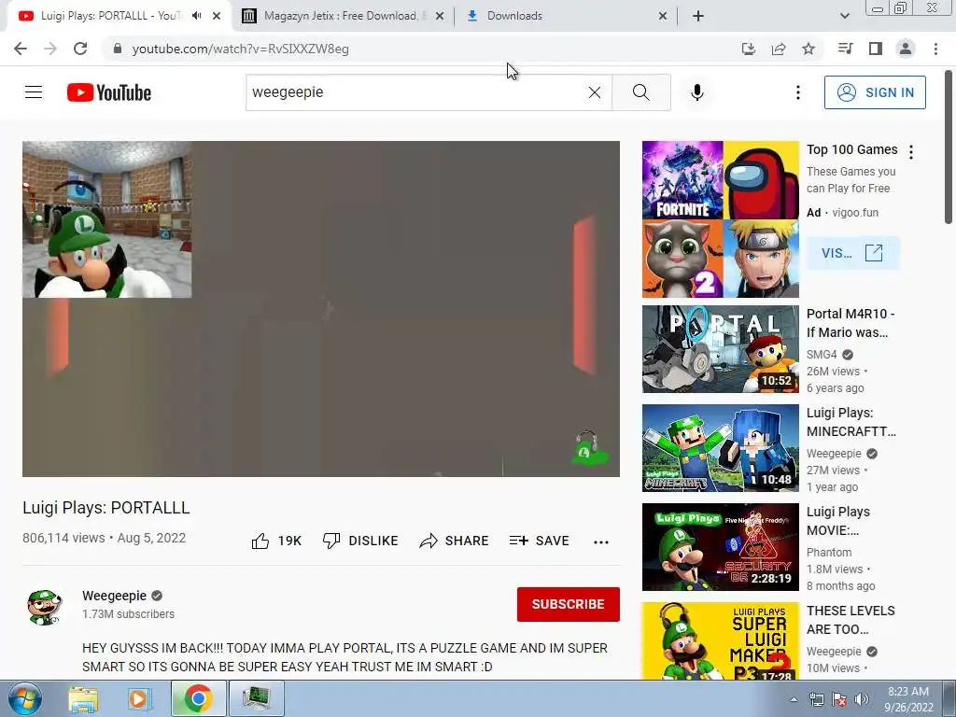The height and width of the screenshot is (717, 956).
Task: Open Chrome three-dot menu
Action: click(x=935, y=49)
